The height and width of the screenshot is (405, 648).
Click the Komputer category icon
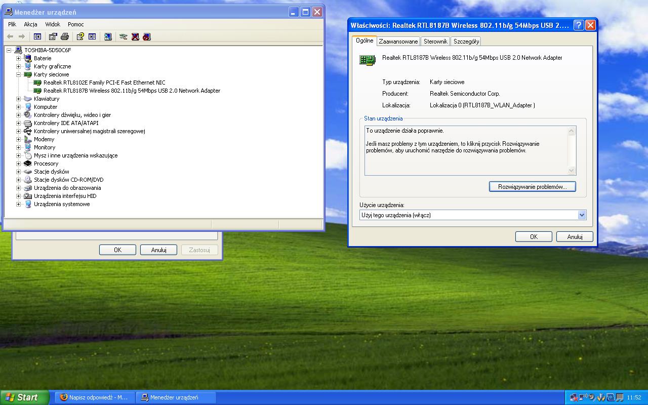tap(28, 107)
